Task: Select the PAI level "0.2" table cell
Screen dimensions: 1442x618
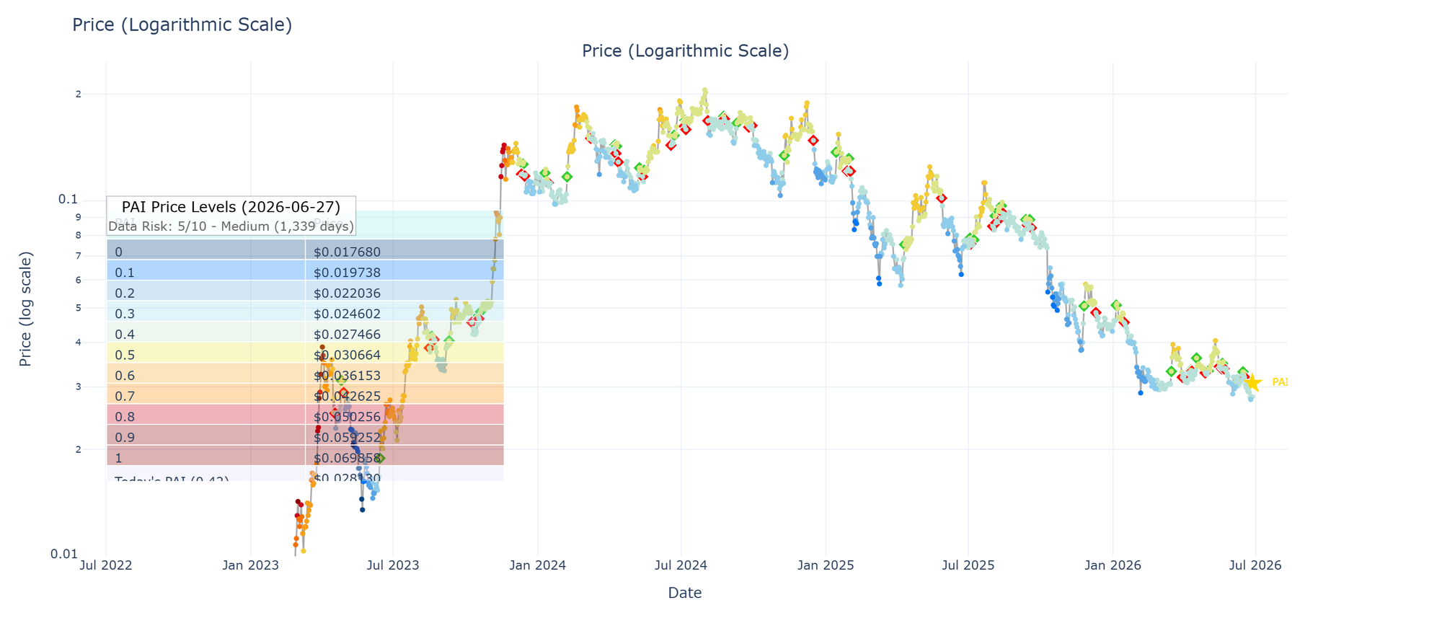Action: click(x=206, y=291)
